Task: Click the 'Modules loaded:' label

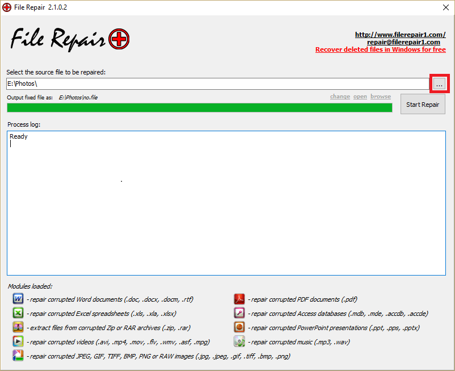Action: coord(30,286)
